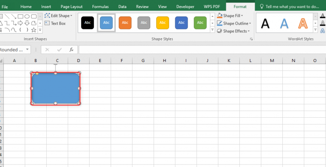This screenshot has height=167, width=326.
Task: Click the formula bar Cancel X icon
Action: click(47, 50)
